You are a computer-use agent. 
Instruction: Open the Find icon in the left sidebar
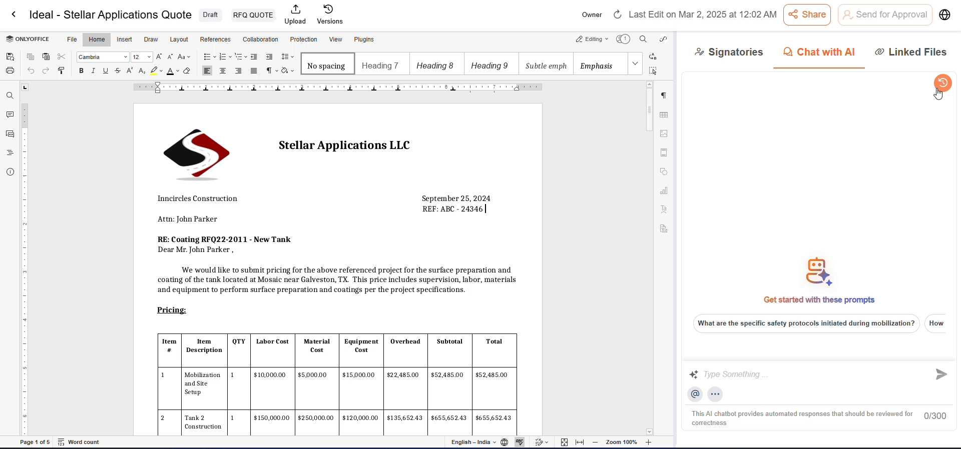tap(10, 96)
